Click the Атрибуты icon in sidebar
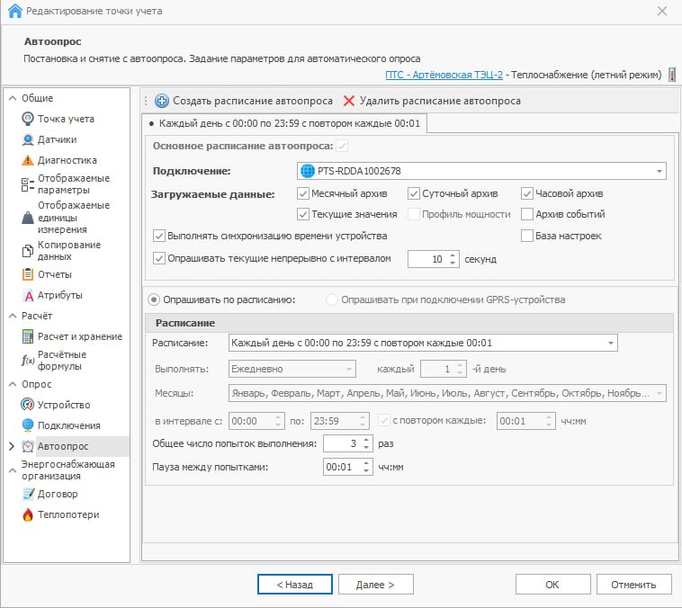 pyautogui.click(x=28, y=295)
